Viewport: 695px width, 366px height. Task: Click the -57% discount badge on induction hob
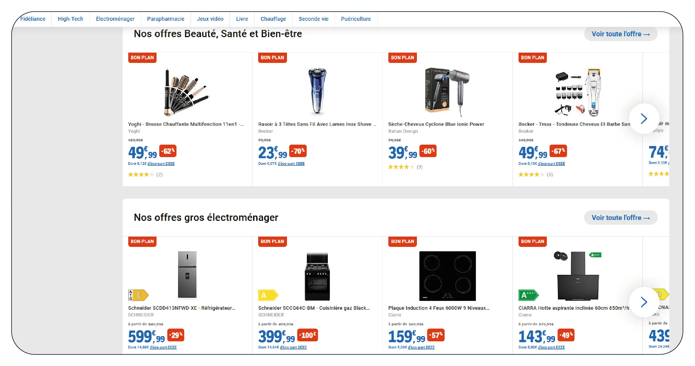pyautogui.click(x=436, y=335)
